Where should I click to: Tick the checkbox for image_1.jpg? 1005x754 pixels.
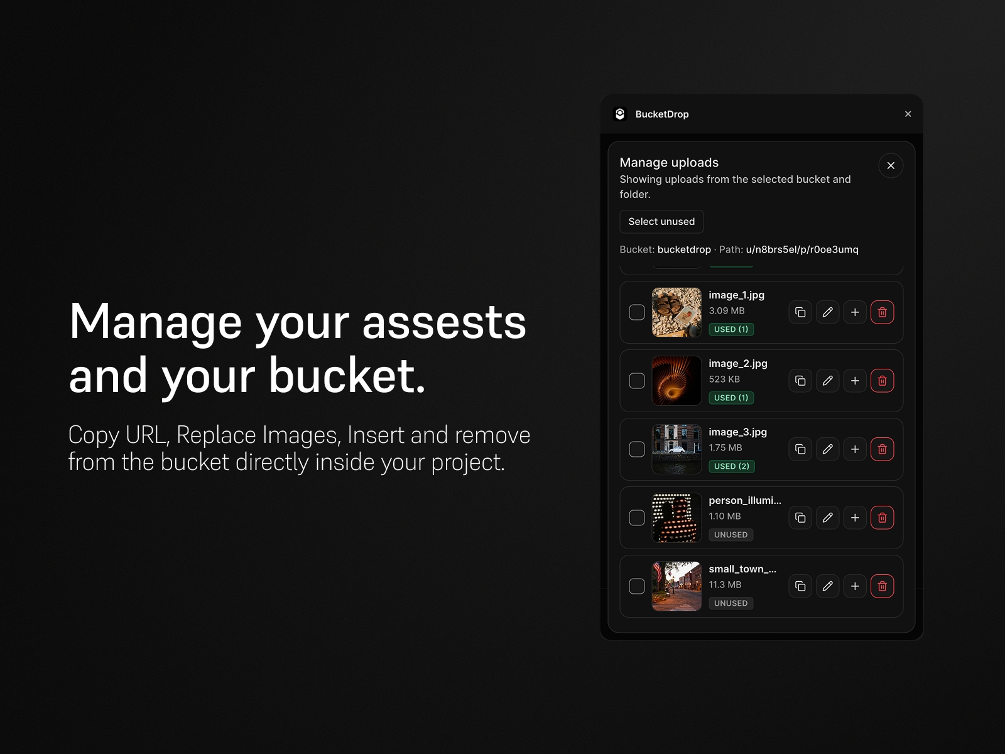(637, 312)
